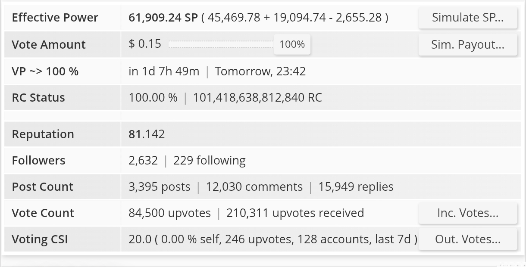Click the 210,311 upvotes received text
The height and width of the screenshot is (267, 526).
tap(295, 213)
